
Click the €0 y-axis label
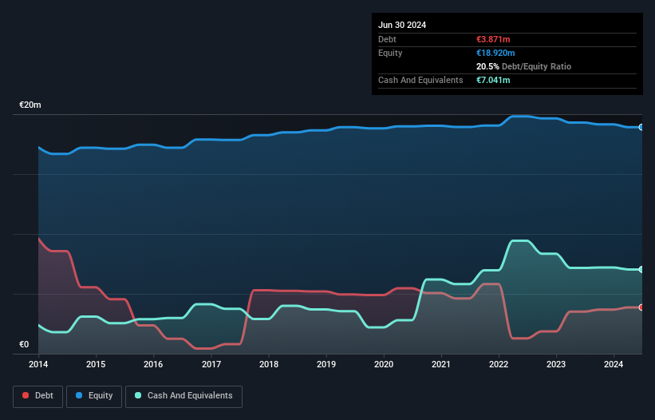pyautogui.click(x=24, y=344)
